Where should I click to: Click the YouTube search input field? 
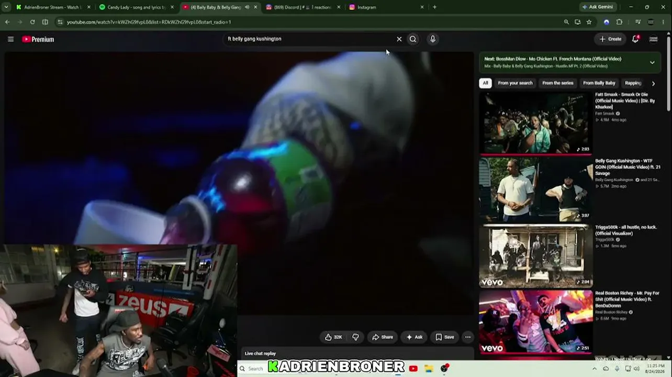click(x=309, y=39)
